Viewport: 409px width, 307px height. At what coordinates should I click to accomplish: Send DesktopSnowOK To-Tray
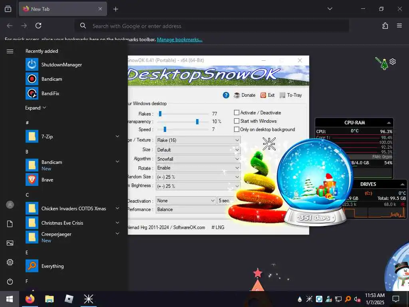[x=291, y=95]
